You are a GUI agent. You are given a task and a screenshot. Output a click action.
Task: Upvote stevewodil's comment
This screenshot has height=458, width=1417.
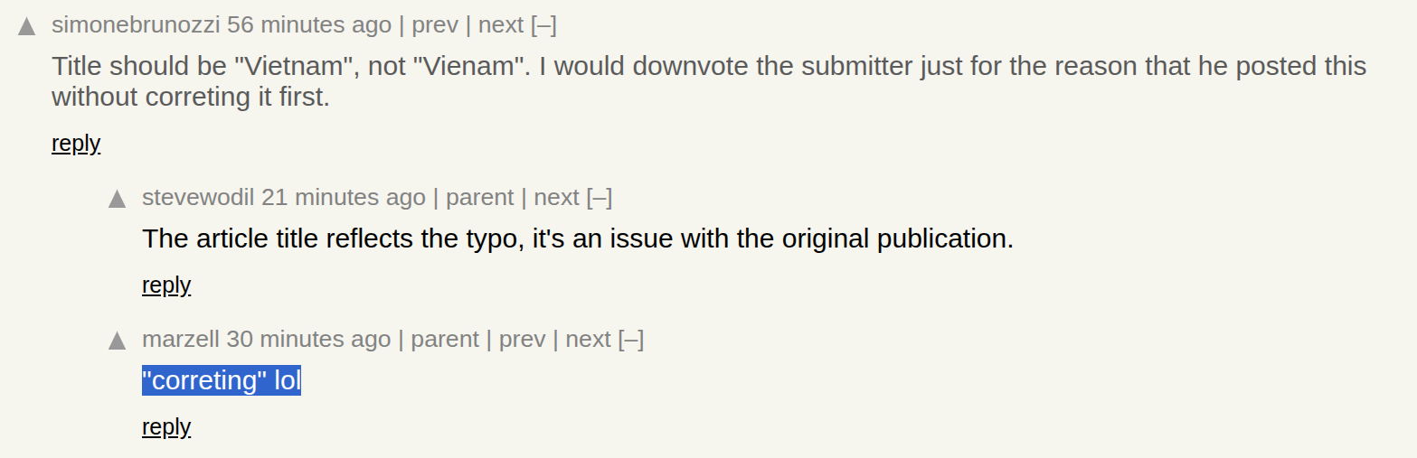(x=118, y=199)
